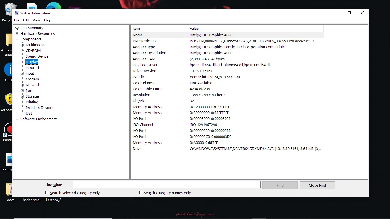Select the Adapter Type row
The height and width of the screenshot is (219, 390).
227,47
